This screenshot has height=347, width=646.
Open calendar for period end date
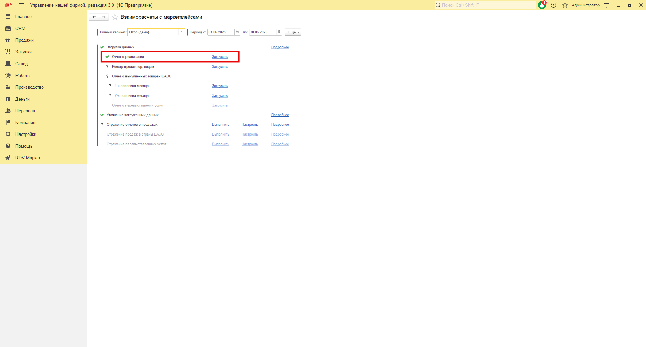279,32
